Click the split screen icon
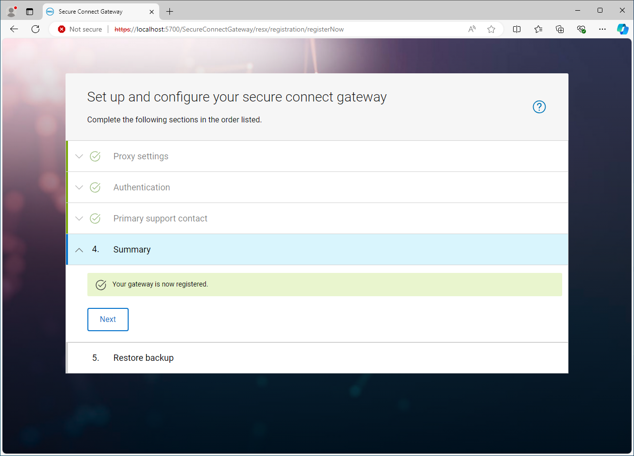 pyautogui.click(x=517, y=29)
